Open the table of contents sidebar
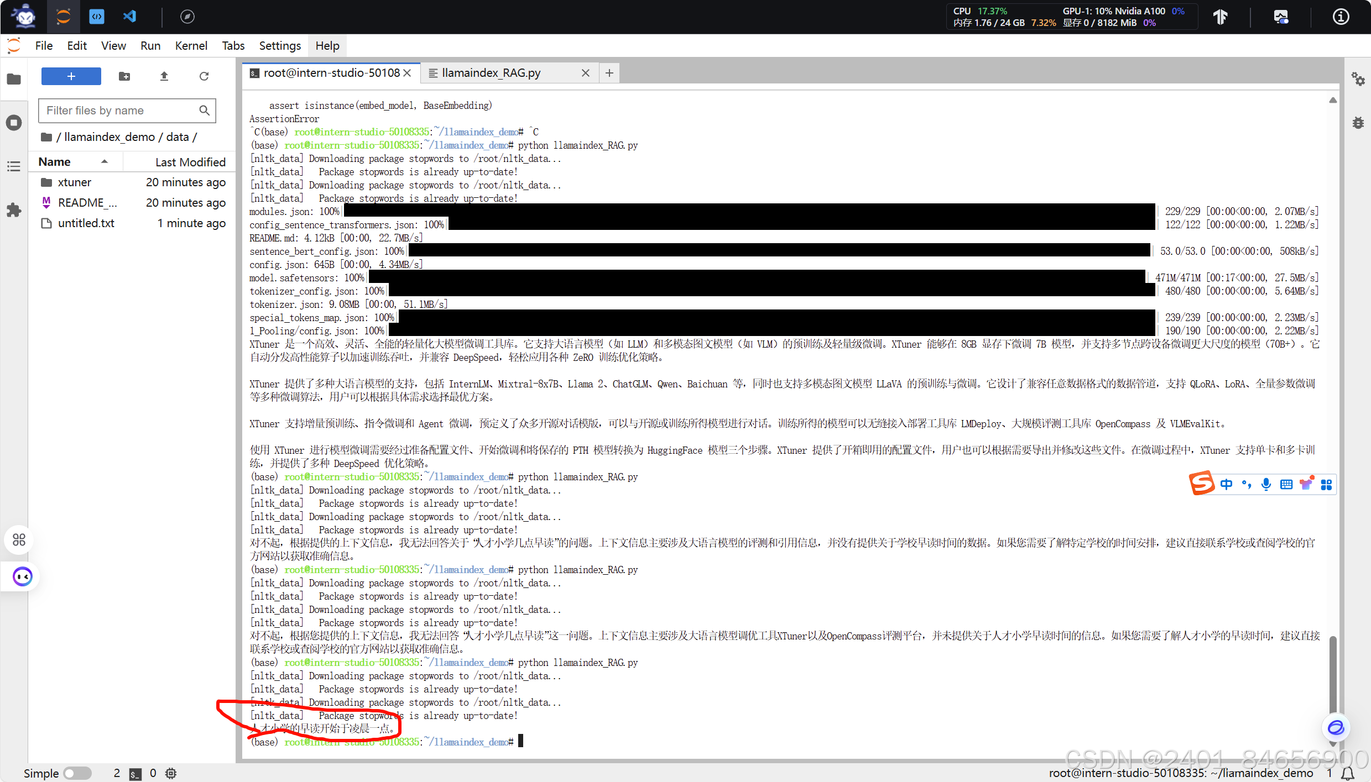 [14, 166]
